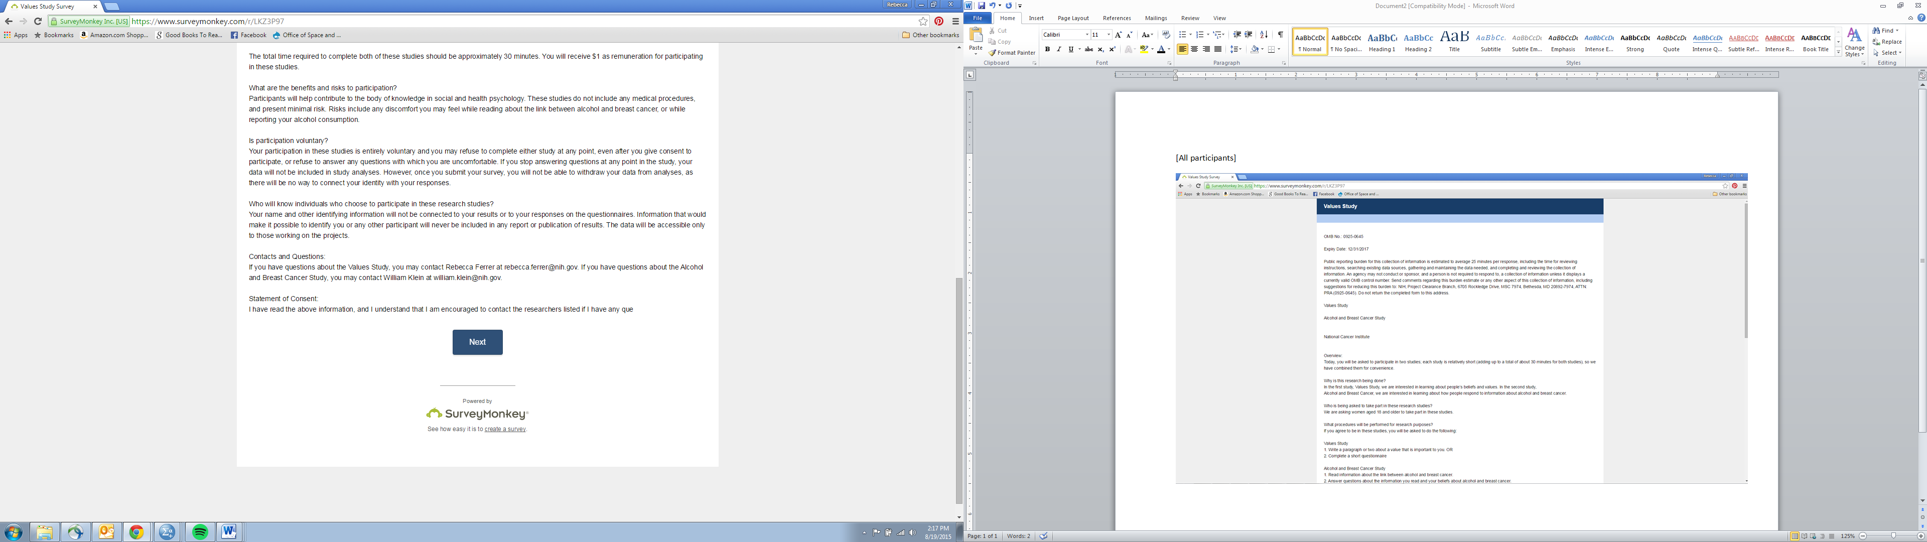Toggle Italic formatting

[1058, 49]
